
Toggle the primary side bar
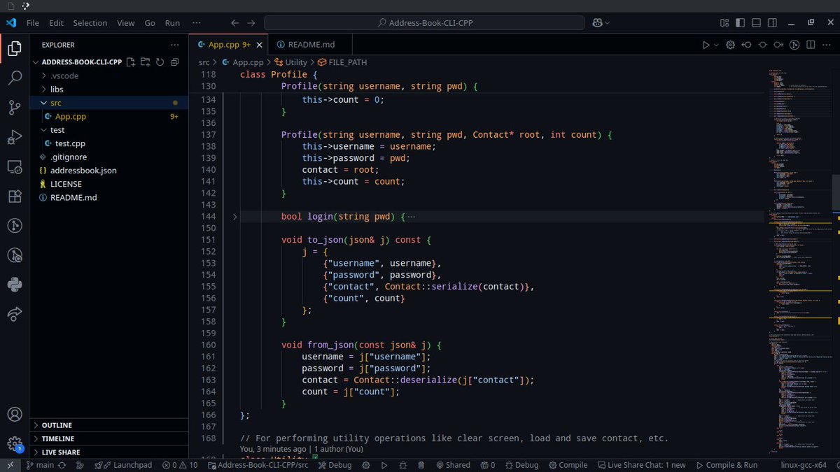pyautogui.click(x=742, y=22)
